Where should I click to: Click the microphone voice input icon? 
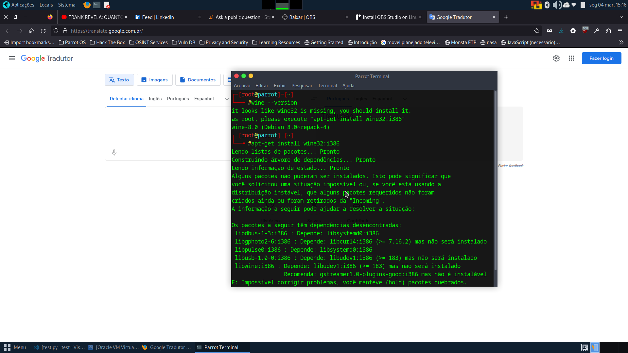click(x=114, y=152)
